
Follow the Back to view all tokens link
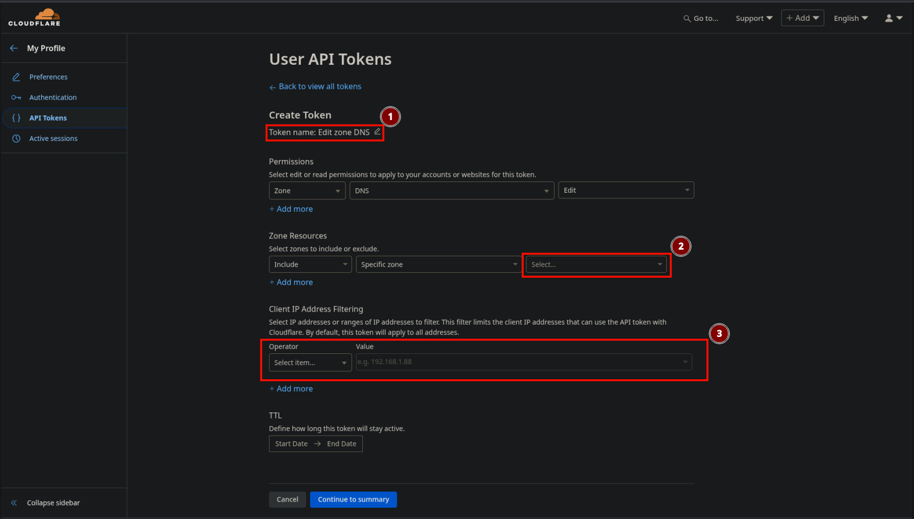click(320, 86)
